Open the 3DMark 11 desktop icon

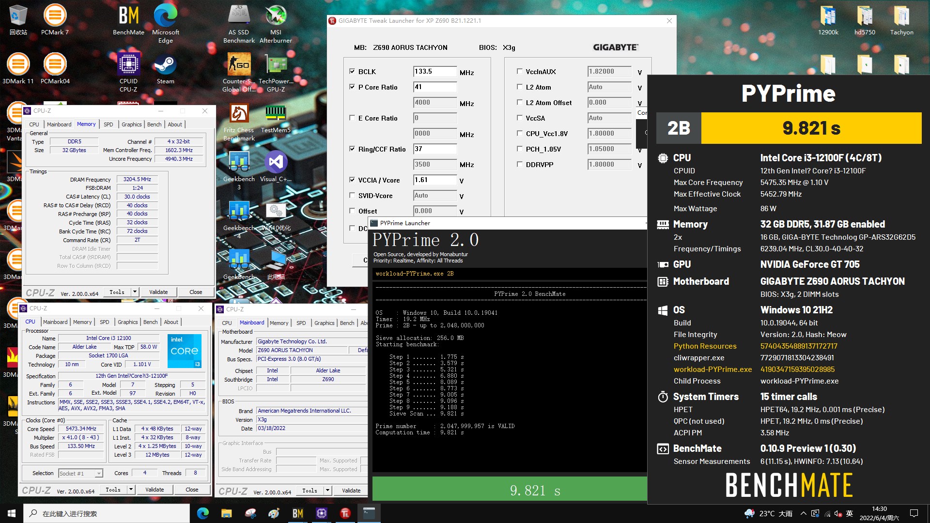(18, 69)
